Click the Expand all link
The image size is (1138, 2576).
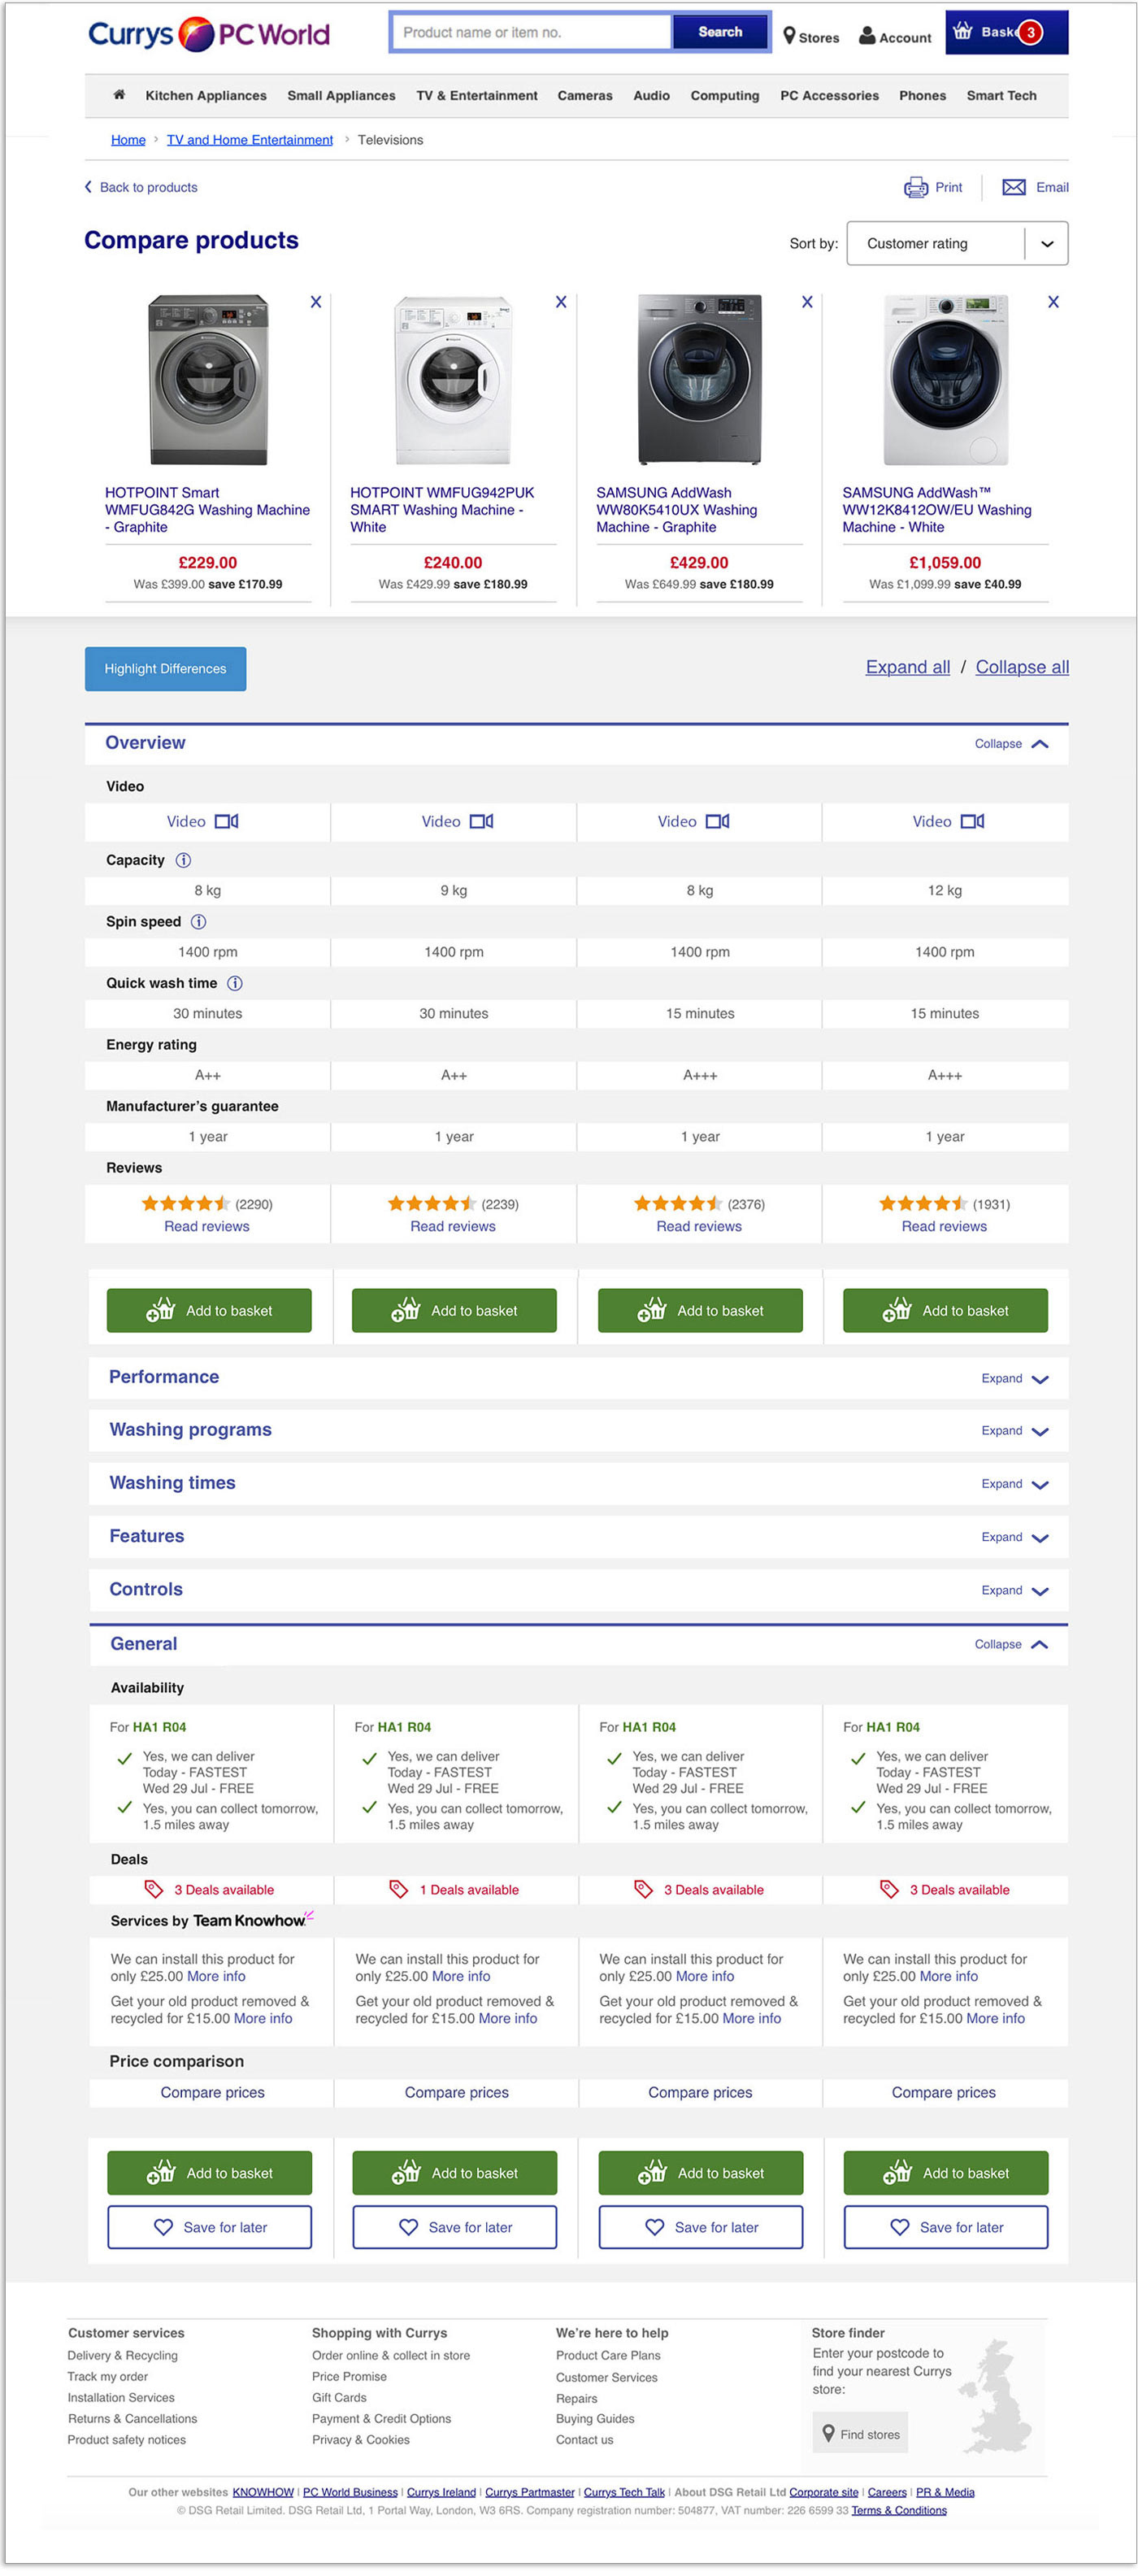(x=907, y=667)
